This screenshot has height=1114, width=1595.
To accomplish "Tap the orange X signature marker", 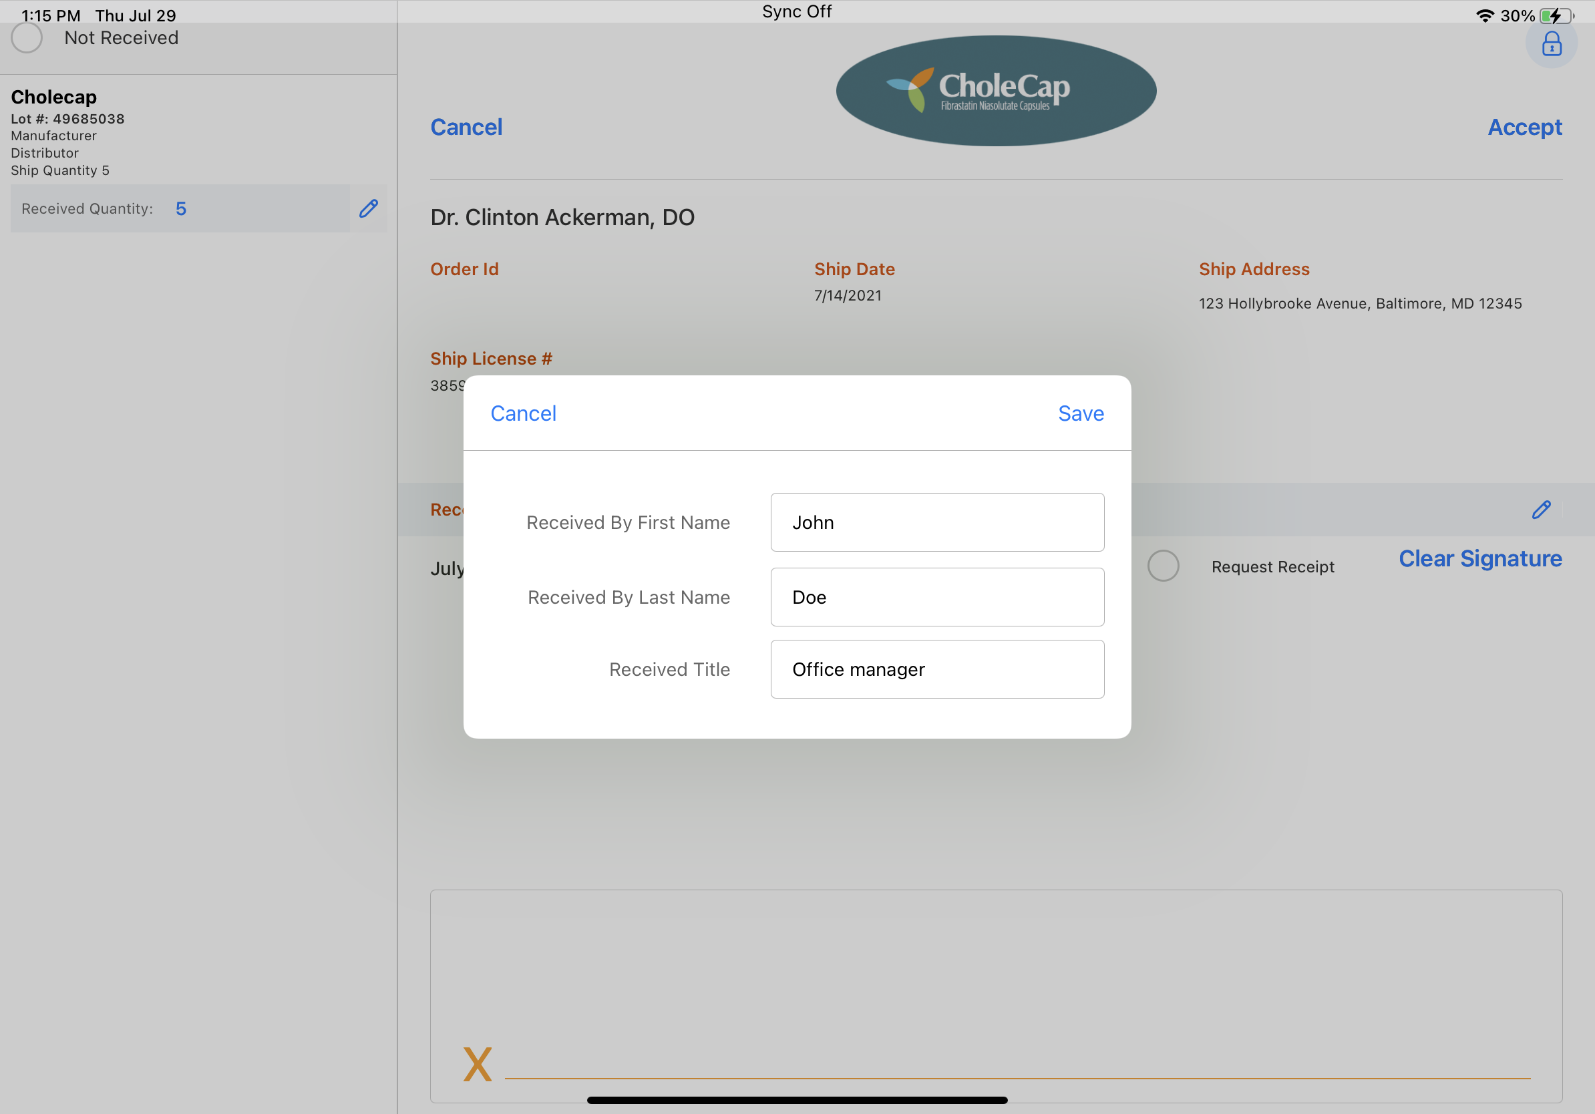I will click(x=478, y=1063).
